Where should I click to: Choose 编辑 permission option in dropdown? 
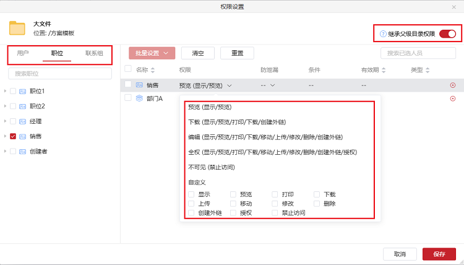pyautogui.click(x=265, y=137)
